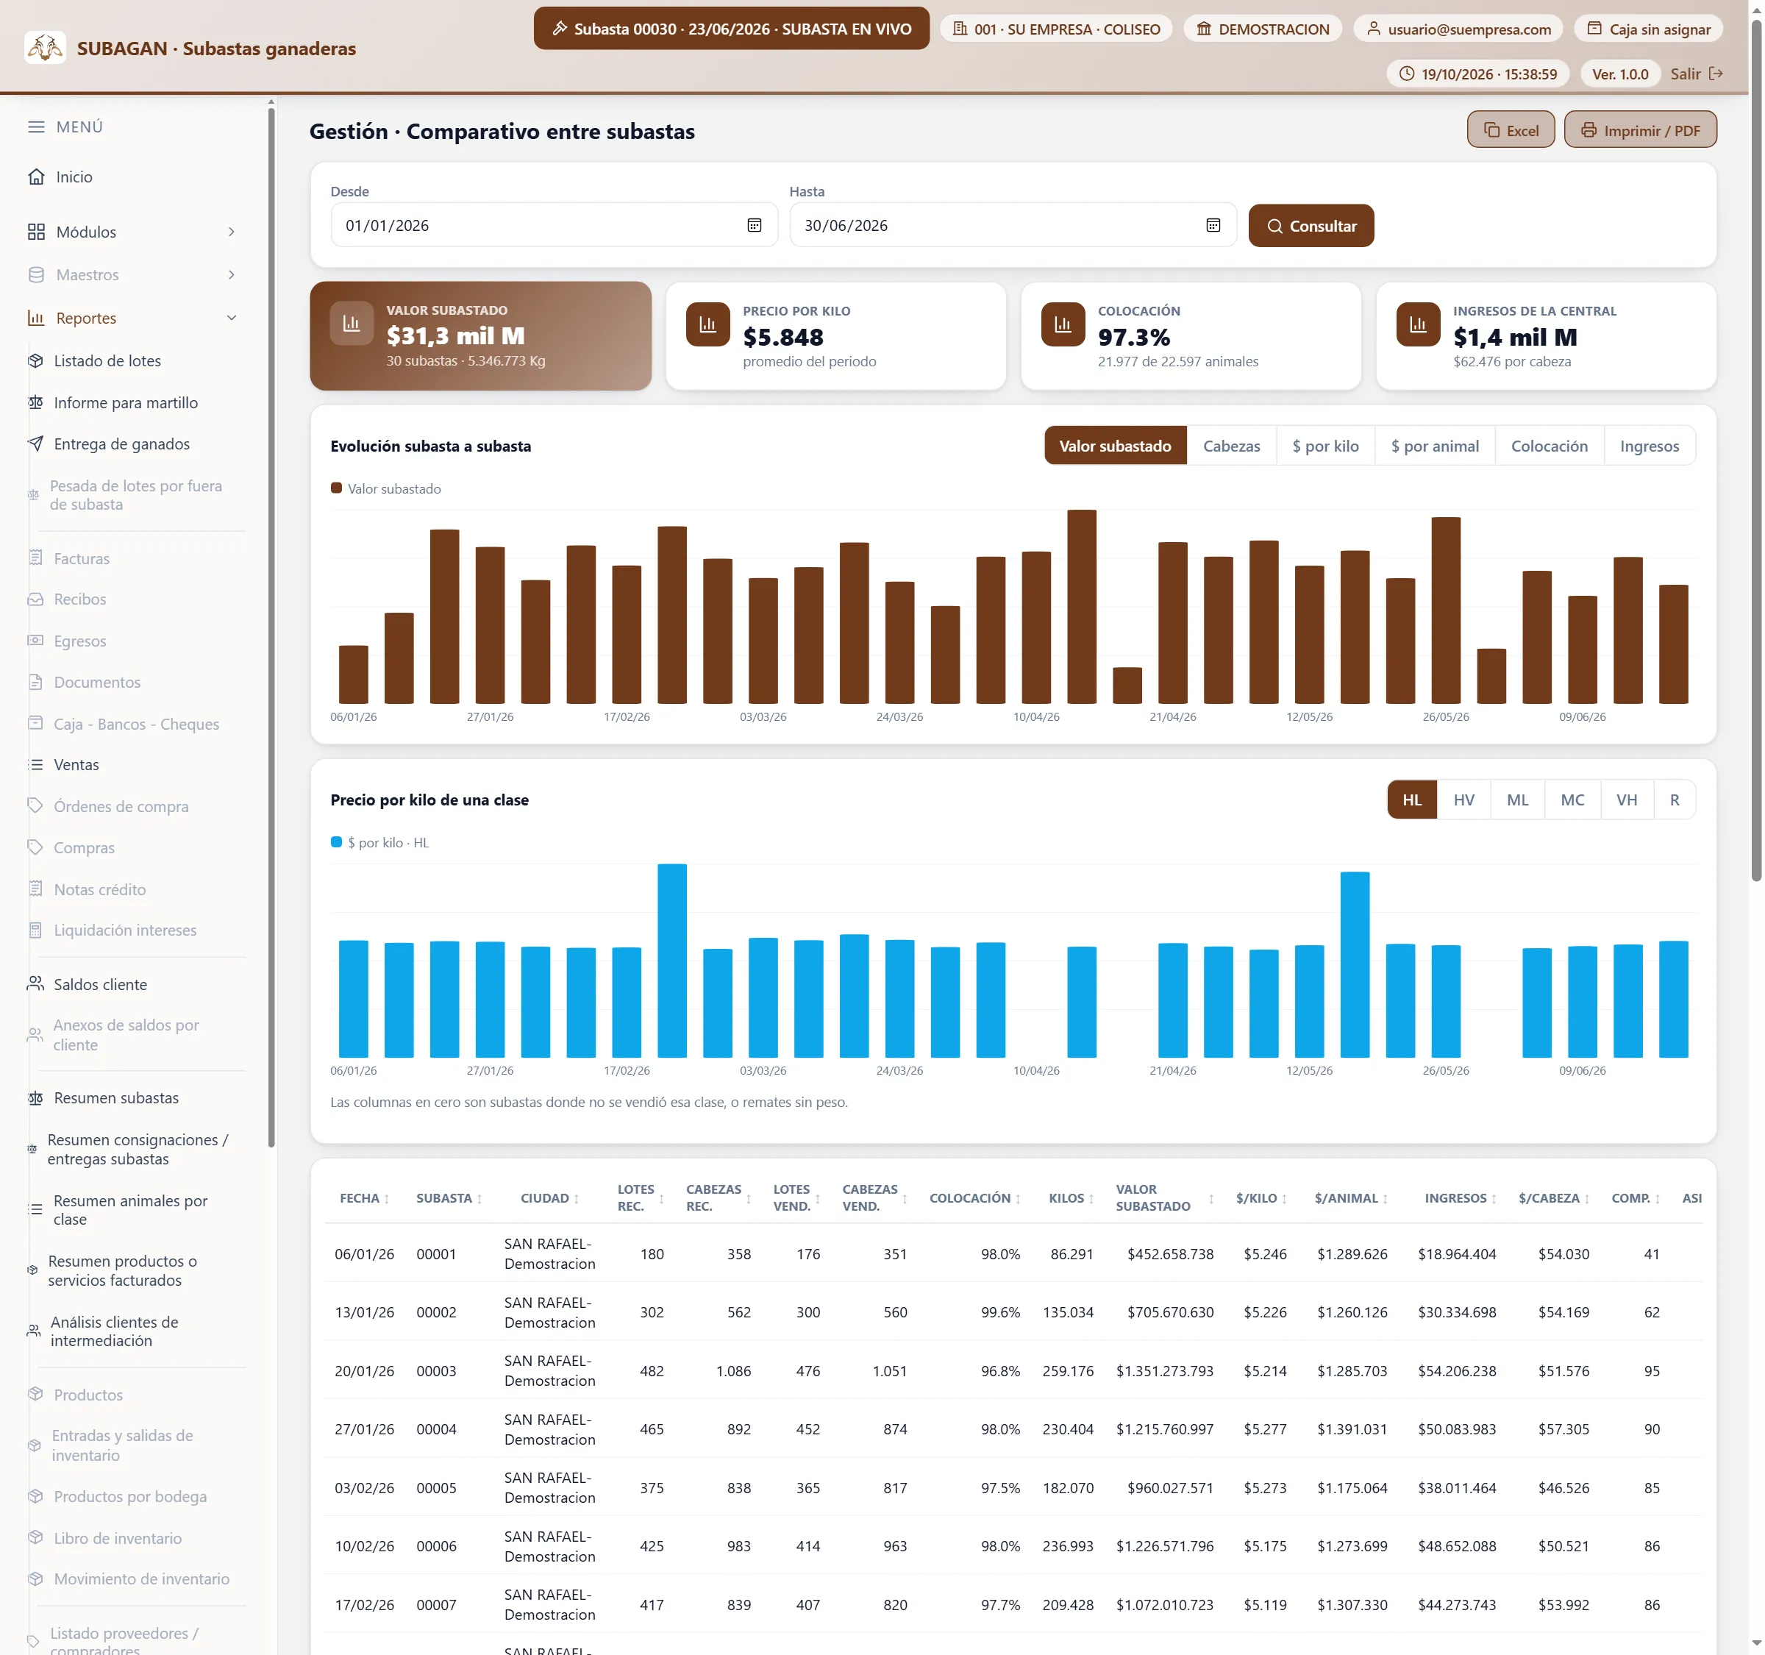Click the Imprimir / PDF button
The width and height of the screenshot is (1765, 1655).
tap(1640, 129)
